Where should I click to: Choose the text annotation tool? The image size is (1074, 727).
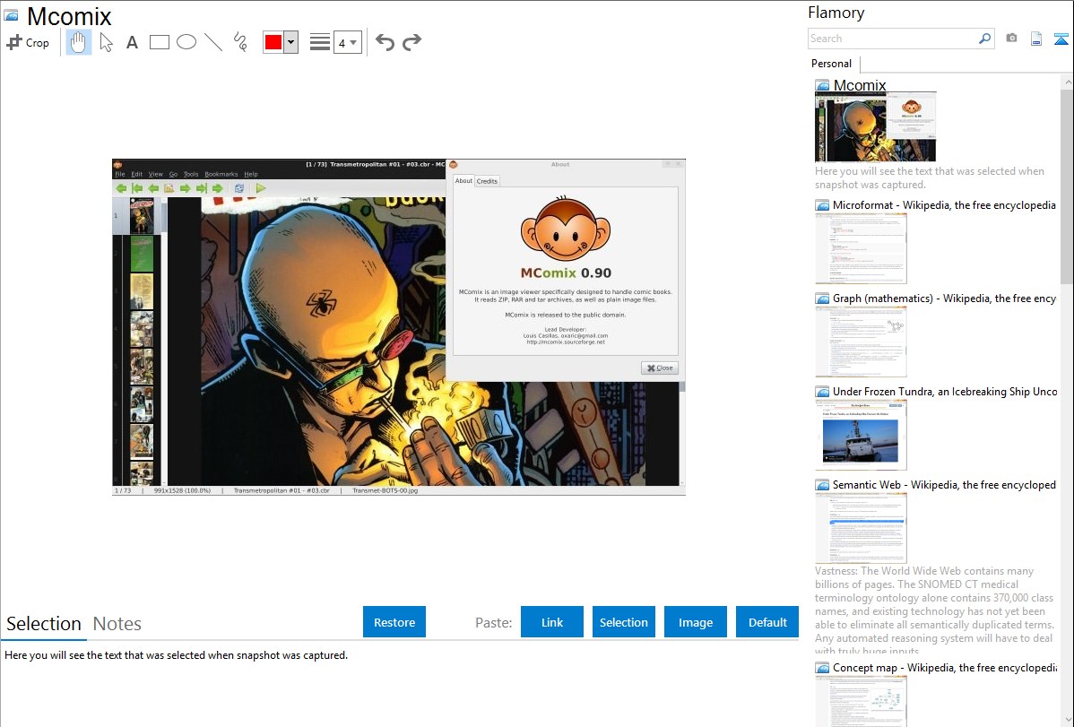point(132,42)
